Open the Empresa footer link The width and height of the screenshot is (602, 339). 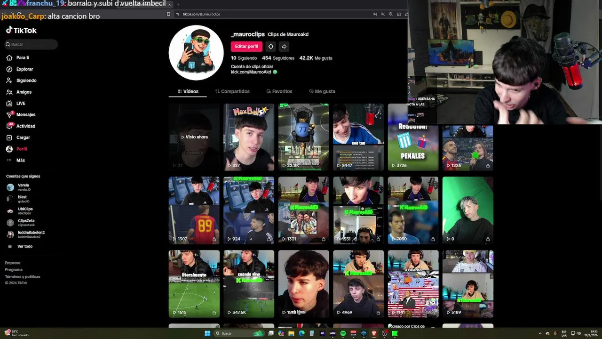click(x=13, y=263)
